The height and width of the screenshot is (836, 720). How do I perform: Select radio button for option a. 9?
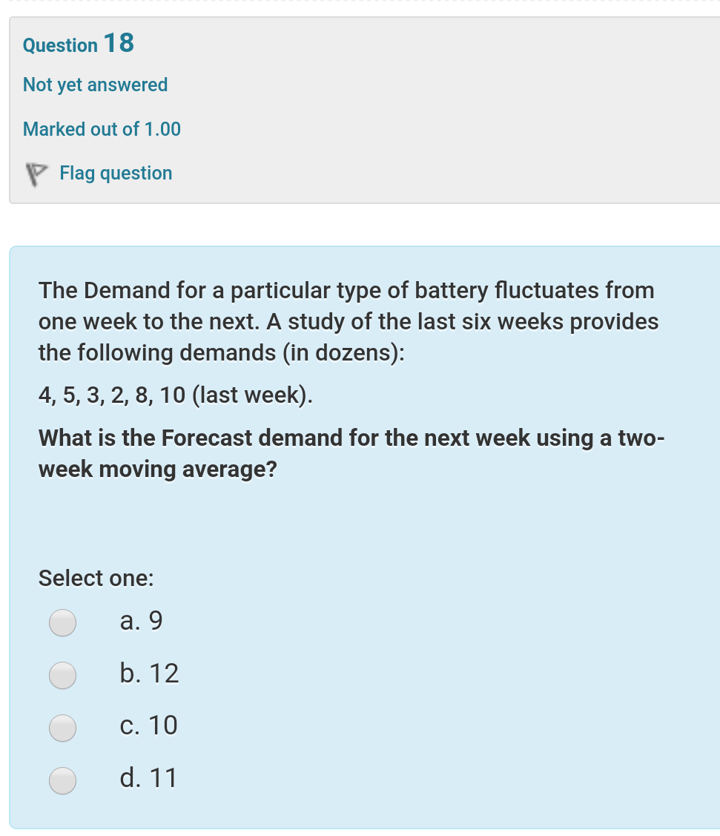click(62, 622)
